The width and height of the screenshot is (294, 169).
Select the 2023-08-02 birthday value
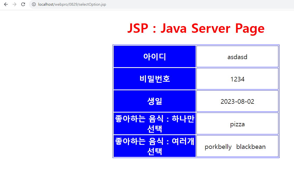[x=237, y=101]
